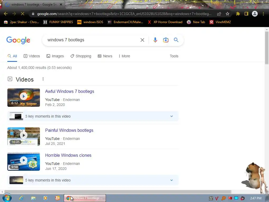This screenshot has width=269, height=202.
Task: Switch to the Images tab
Action: coord(55,56)
